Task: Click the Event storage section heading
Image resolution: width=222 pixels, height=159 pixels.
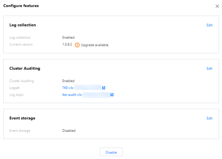Action: point(22,118)
